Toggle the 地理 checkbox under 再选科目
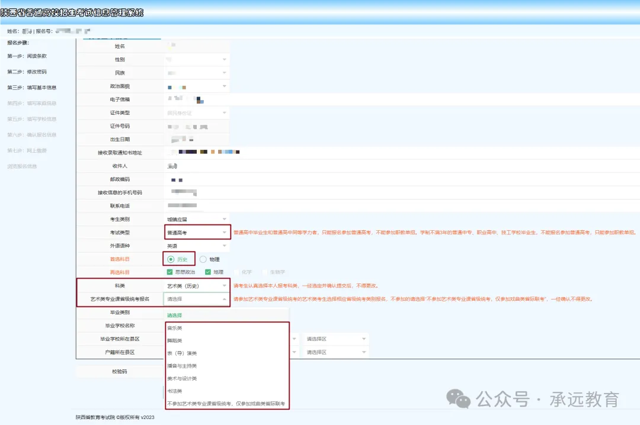Screen dimensions: 640x425 tap(208, 272)
